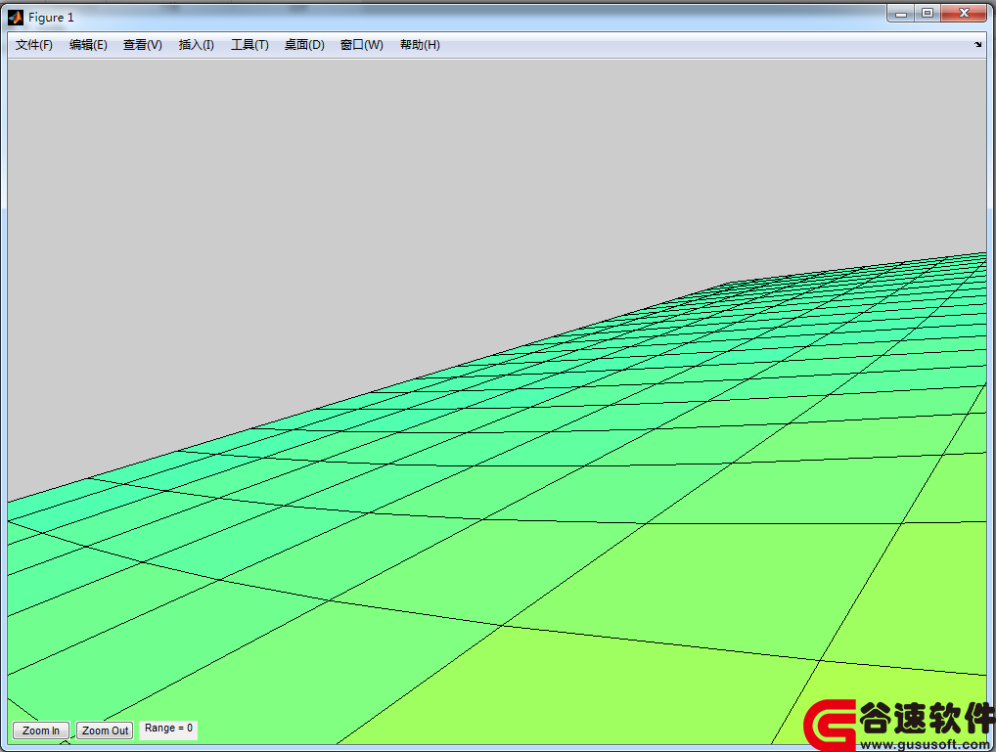The image size is (996, 752).
Task: Open the 查看(V) menu
Action: [x=142, y=45]
